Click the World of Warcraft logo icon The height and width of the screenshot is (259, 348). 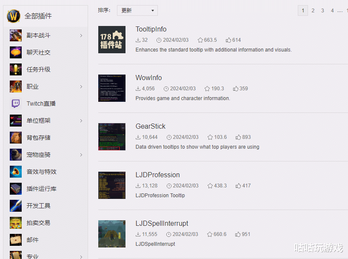tap(14, 16)
